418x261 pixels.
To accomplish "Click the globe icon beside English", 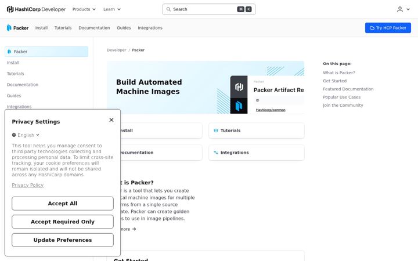I will click(14, 135).
